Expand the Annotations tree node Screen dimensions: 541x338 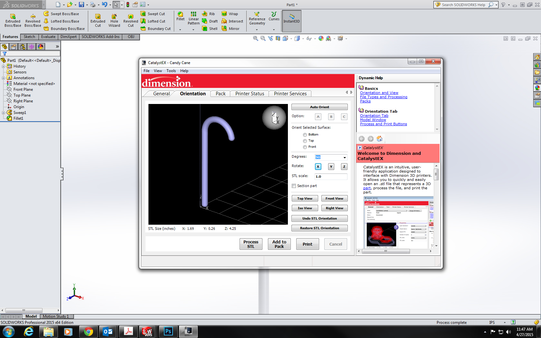(4, 78)
